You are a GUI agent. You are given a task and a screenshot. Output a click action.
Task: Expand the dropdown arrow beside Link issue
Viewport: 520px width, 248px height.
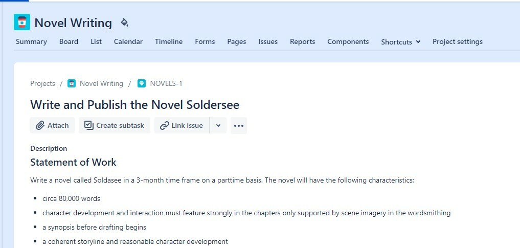pos(218,125)
